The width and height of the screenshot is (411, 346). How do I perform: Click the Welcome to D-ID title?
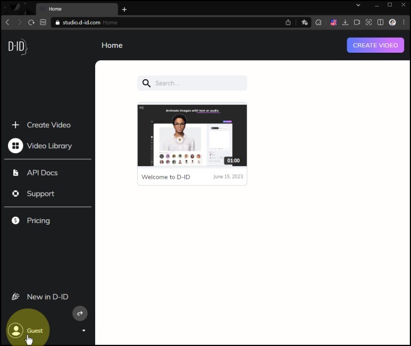(166, 177)
